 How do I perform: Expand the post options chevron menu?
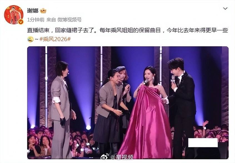point(225,9)
